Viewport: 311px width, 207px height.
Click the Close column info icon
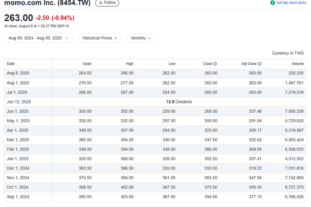point(215,64)
